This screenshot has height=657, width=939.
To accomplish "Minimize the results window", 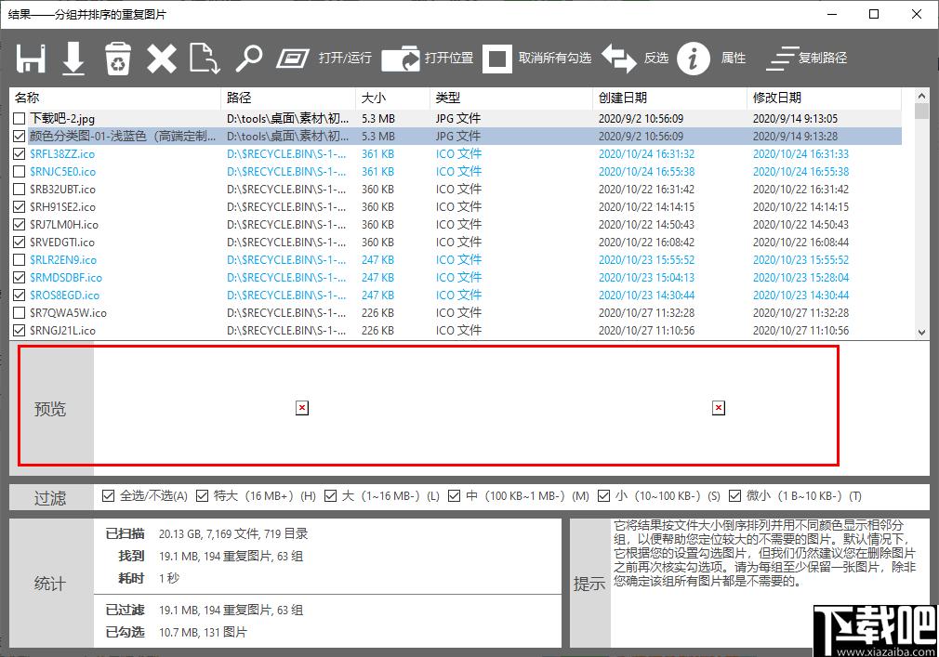I will click(x=832, y=14).
